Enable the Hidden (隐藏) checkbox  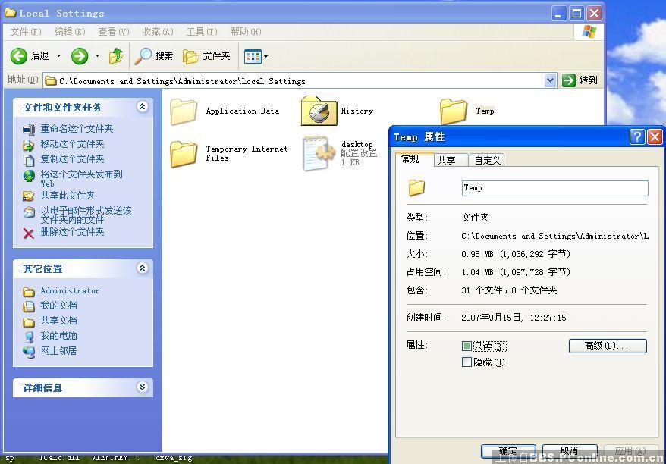[x=467, y=362]
